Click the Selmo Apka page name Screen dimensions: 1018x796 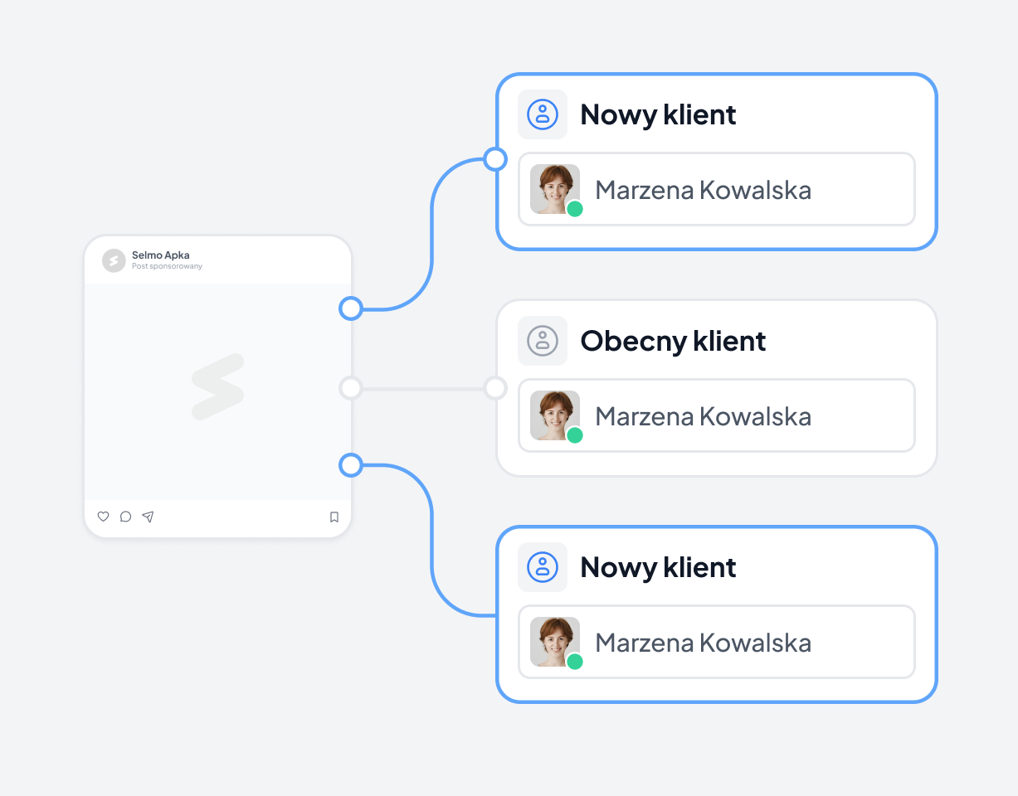click(x=161, y=255)
